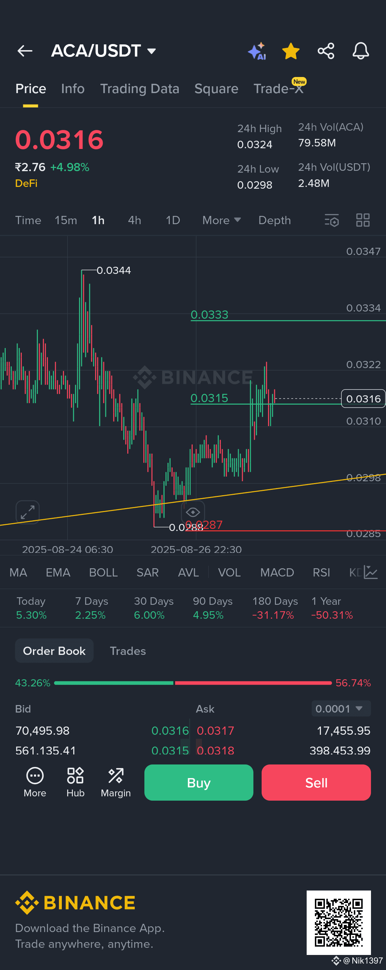
Task: Click the DeFi category tag
Action: pyautogui.click(x=26, y=183)
